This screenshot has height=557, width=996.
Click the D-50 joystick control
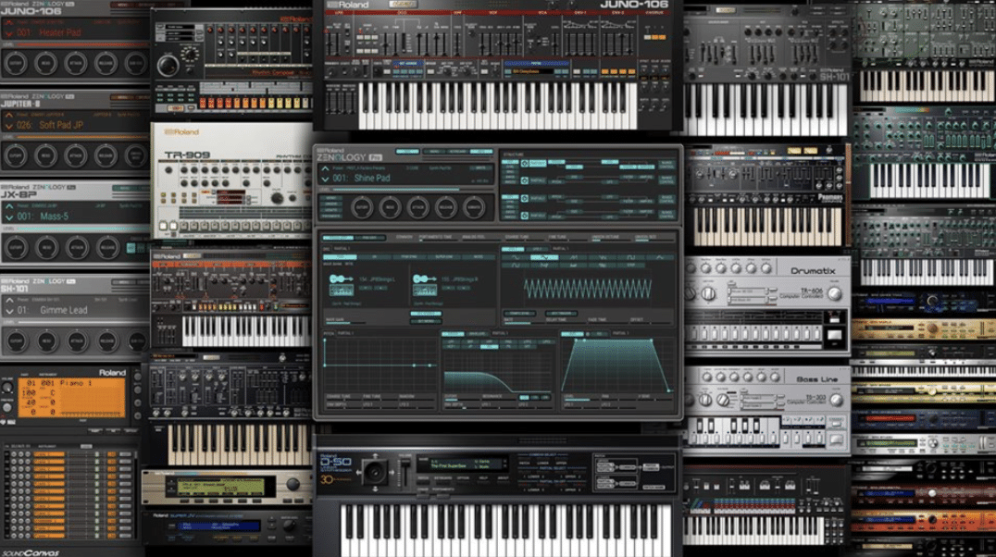[375, 472]
